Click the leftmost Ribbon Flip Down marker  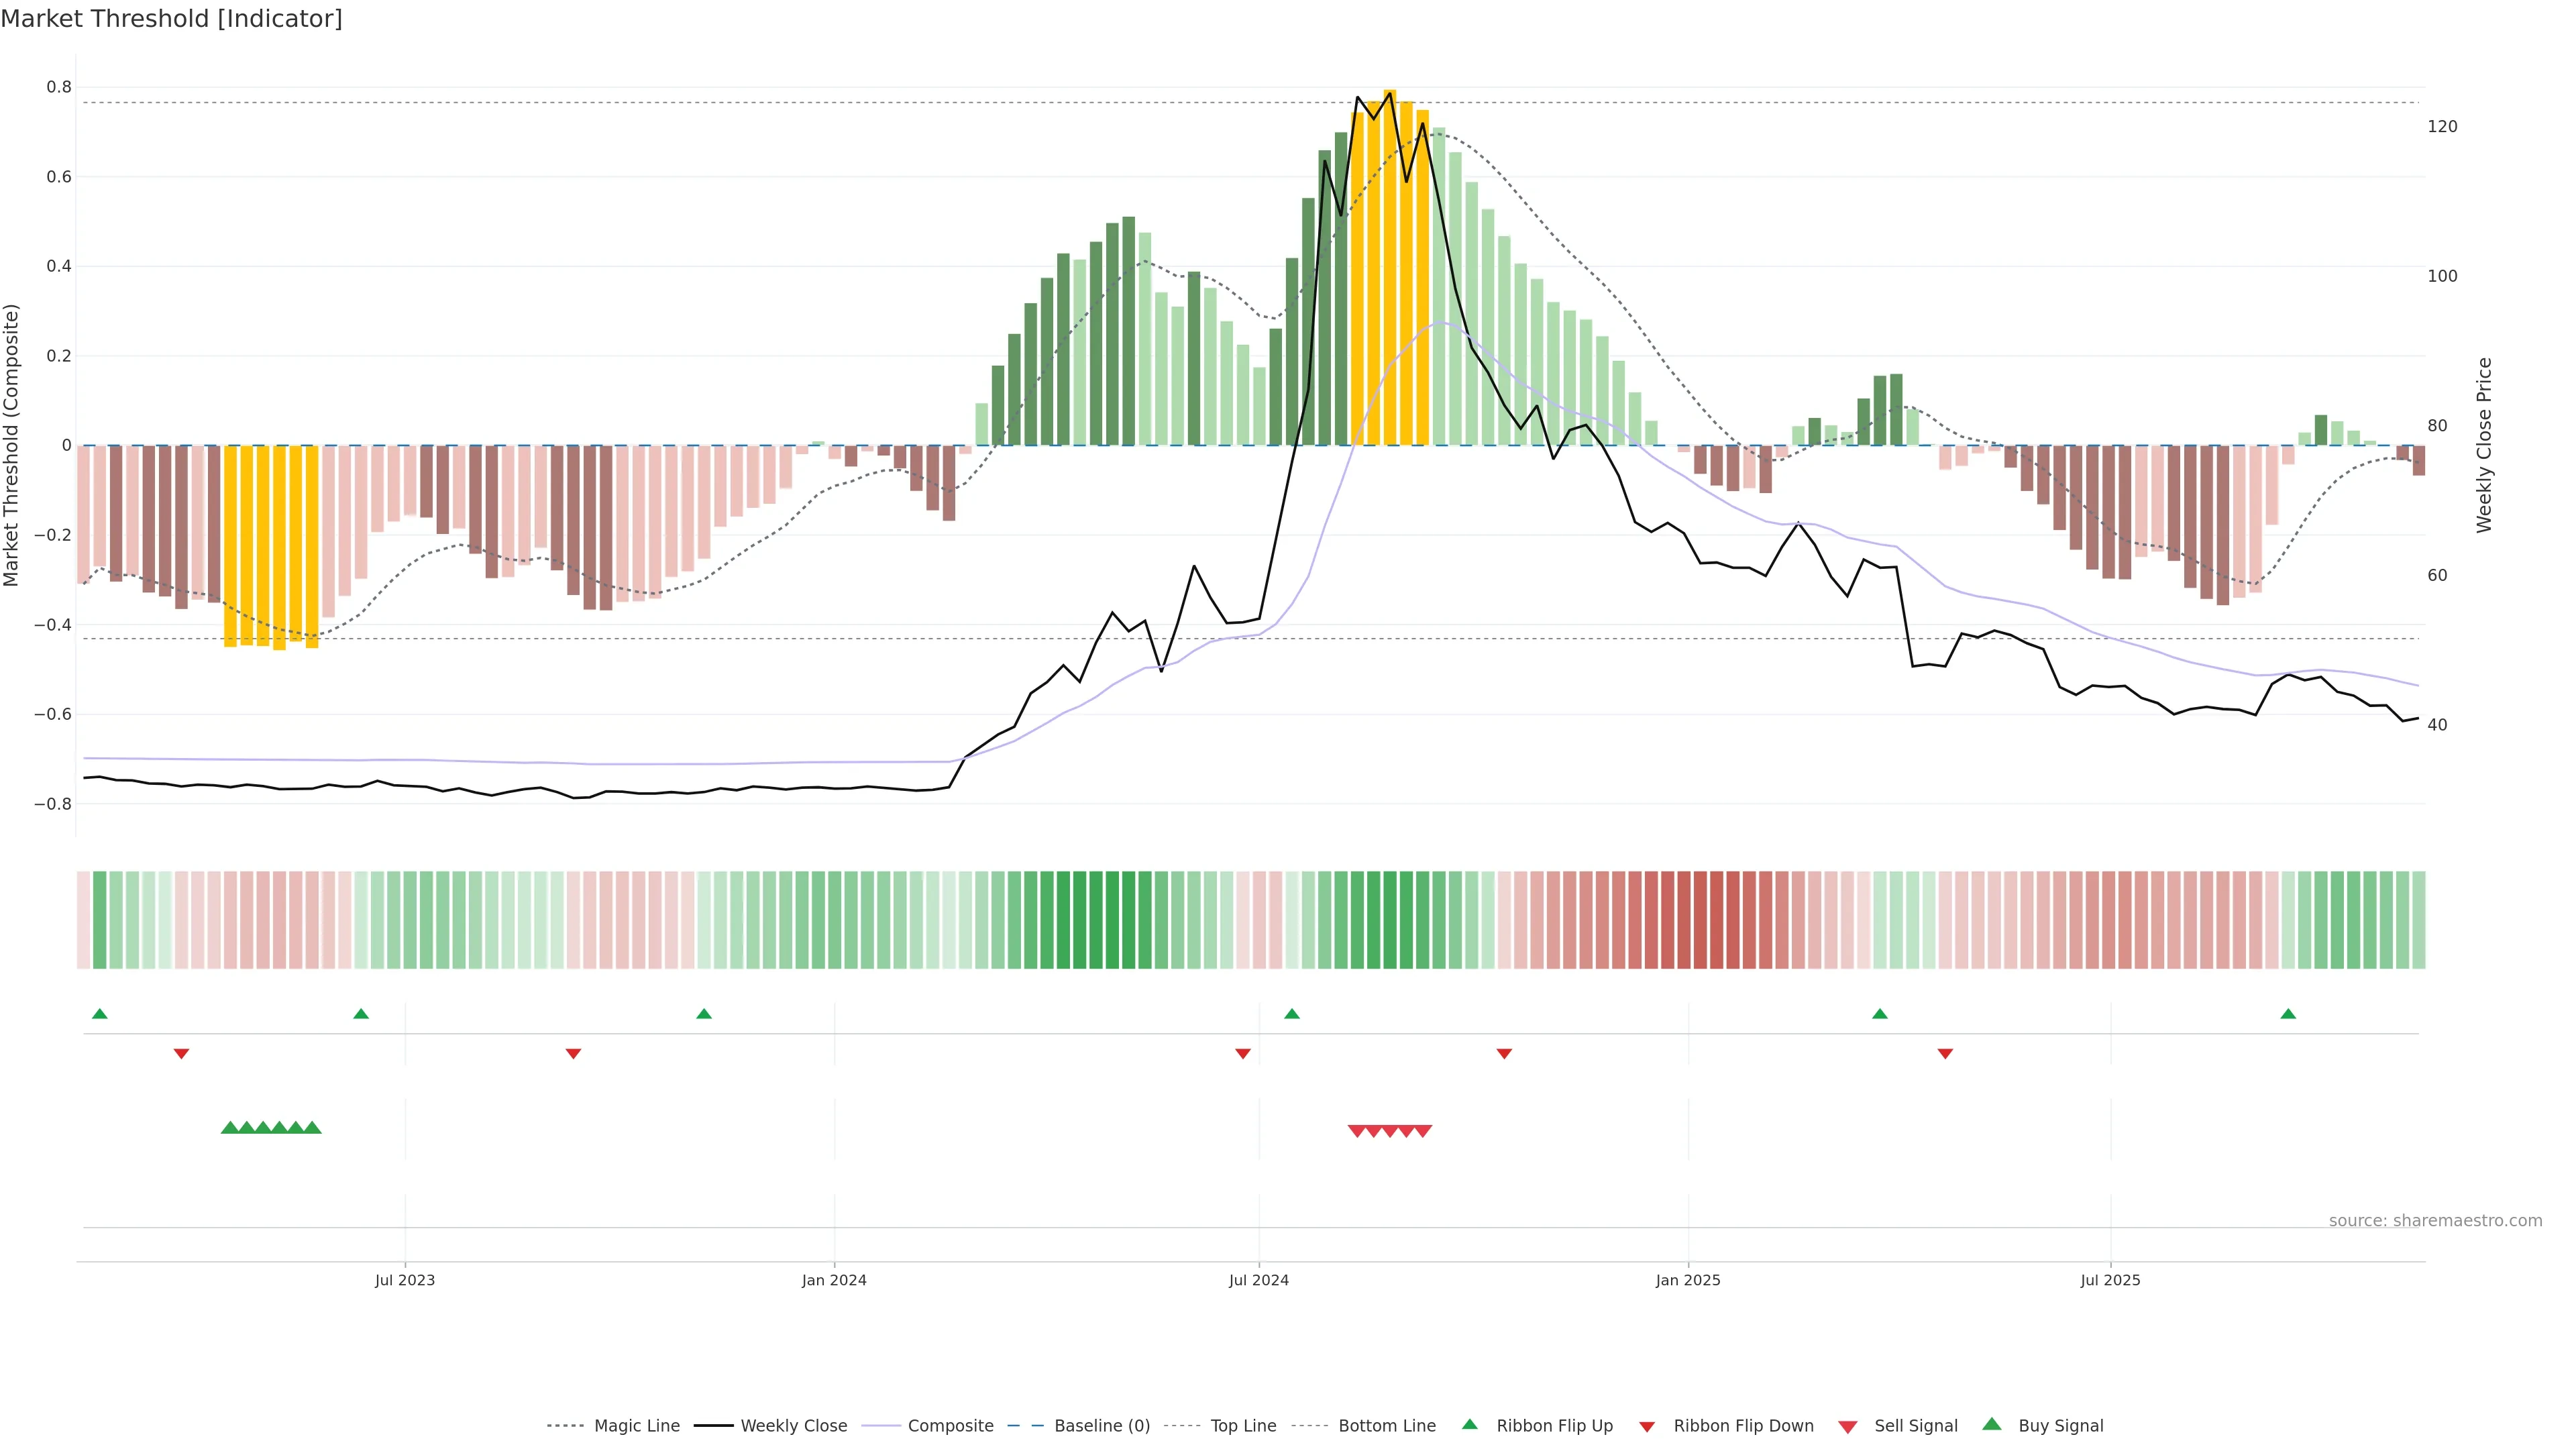[x=181, y=1053]
